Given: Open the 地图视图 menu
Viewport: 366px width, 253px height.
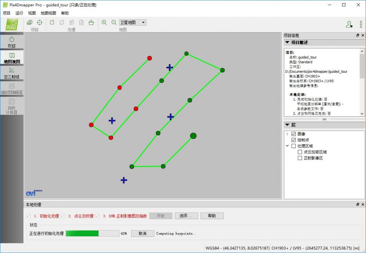Looking at the screenshot, I should (48, 13).
